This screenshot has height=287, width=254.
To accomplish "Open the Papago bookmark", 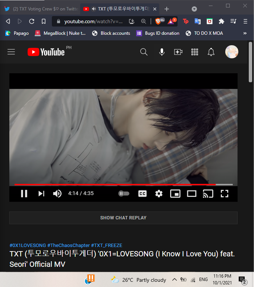I will [17, 33].
